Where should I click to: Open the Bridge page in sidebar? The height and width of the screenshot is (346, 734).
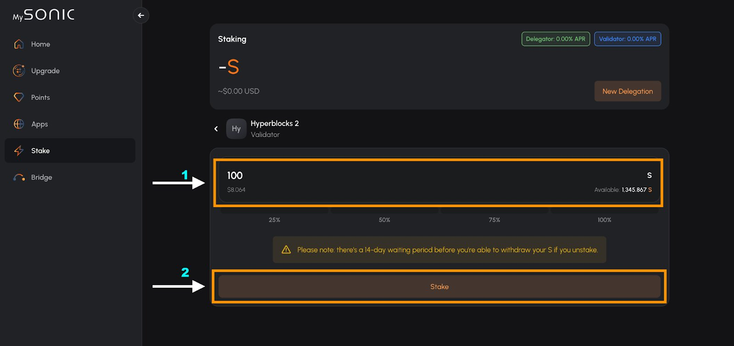[41, 177]
